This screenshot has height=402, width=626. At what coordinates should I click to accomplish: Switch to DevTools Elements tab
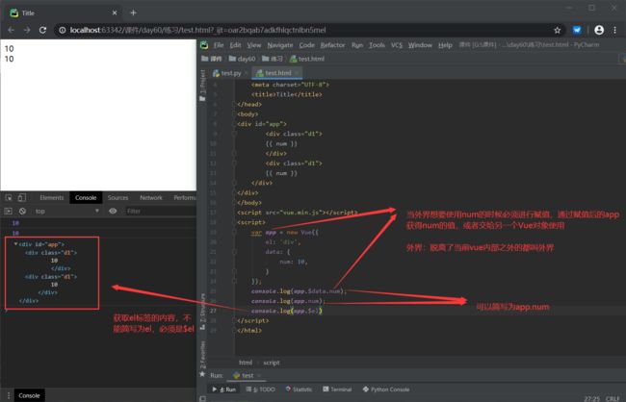coord(51,197)
